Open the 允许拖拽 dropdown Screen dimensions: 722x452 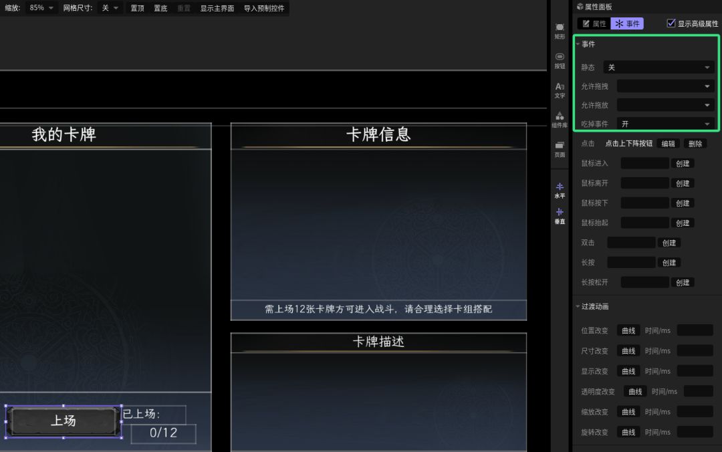[x=665, y=86]
